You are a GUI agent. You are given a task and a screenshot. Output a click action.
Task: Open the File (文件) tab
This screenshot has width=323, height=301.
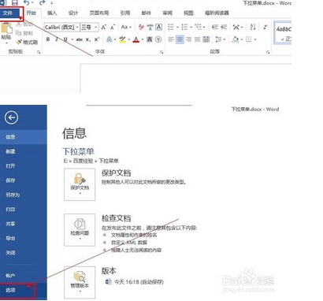(8, 13)
